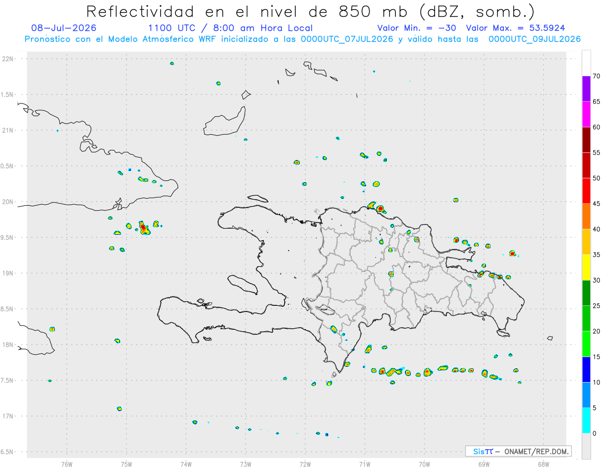Image resolution: width=610 pixels, height=471 pixels.
Task: Click the '74W' longitude label
Action: (x=186, y=463)
